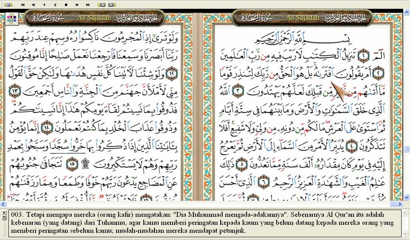
Task: Click the right arrow of horizontal scrollbar
Action: [x=400, y=204]
